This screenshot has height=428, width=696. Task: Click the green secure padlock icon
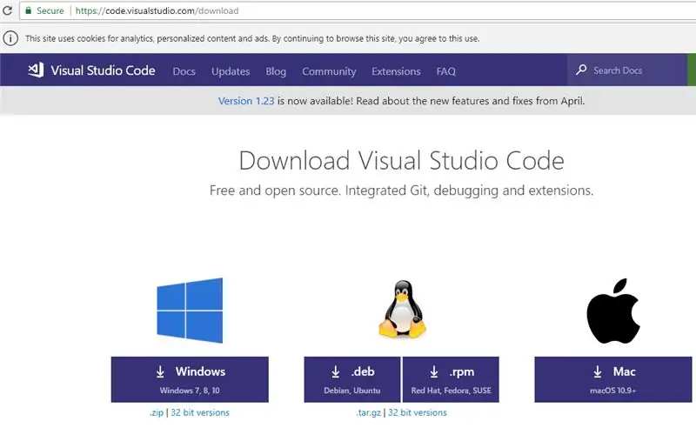click(x=29, y=10)
